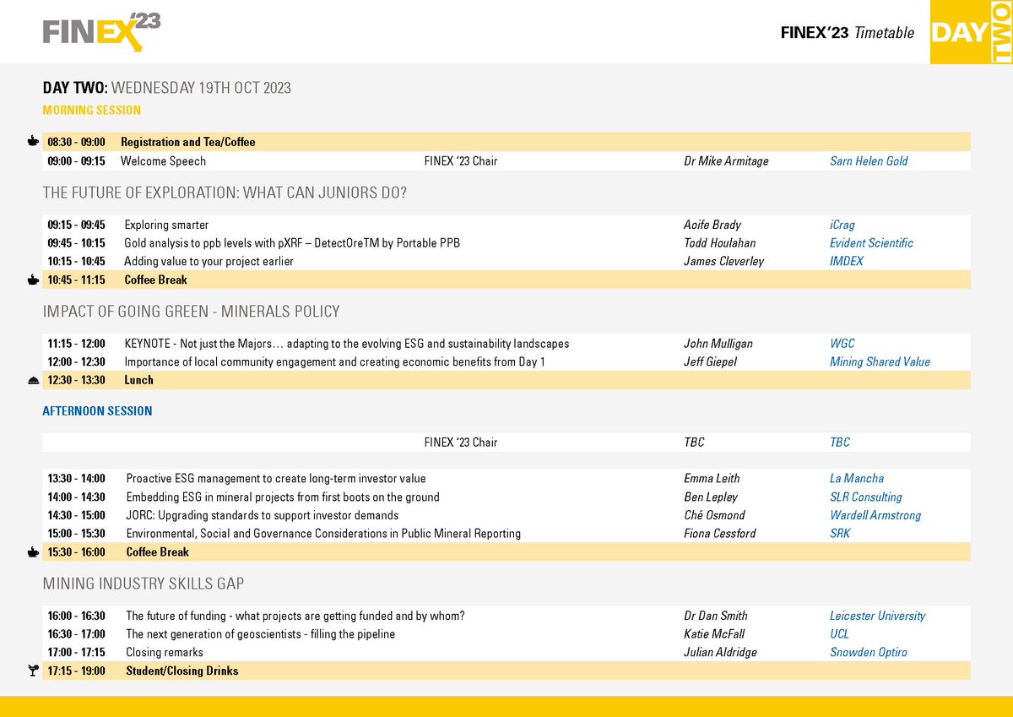Viewport: 1013px width, 717px height.
Task: Open the Leicester University link
Action: tap(878, 616)
